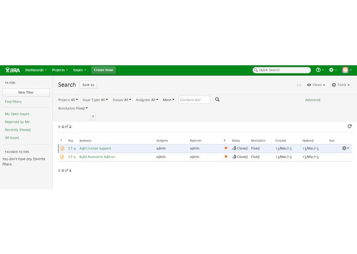Open Reported by Me filter
This screenshot has width=357, height=254.
[x=17, y=122]
